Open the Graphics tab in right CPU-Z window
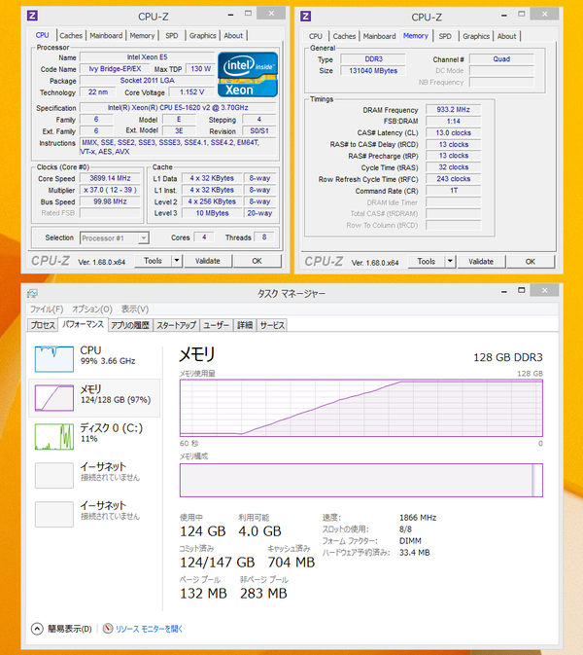 (476, 36)
